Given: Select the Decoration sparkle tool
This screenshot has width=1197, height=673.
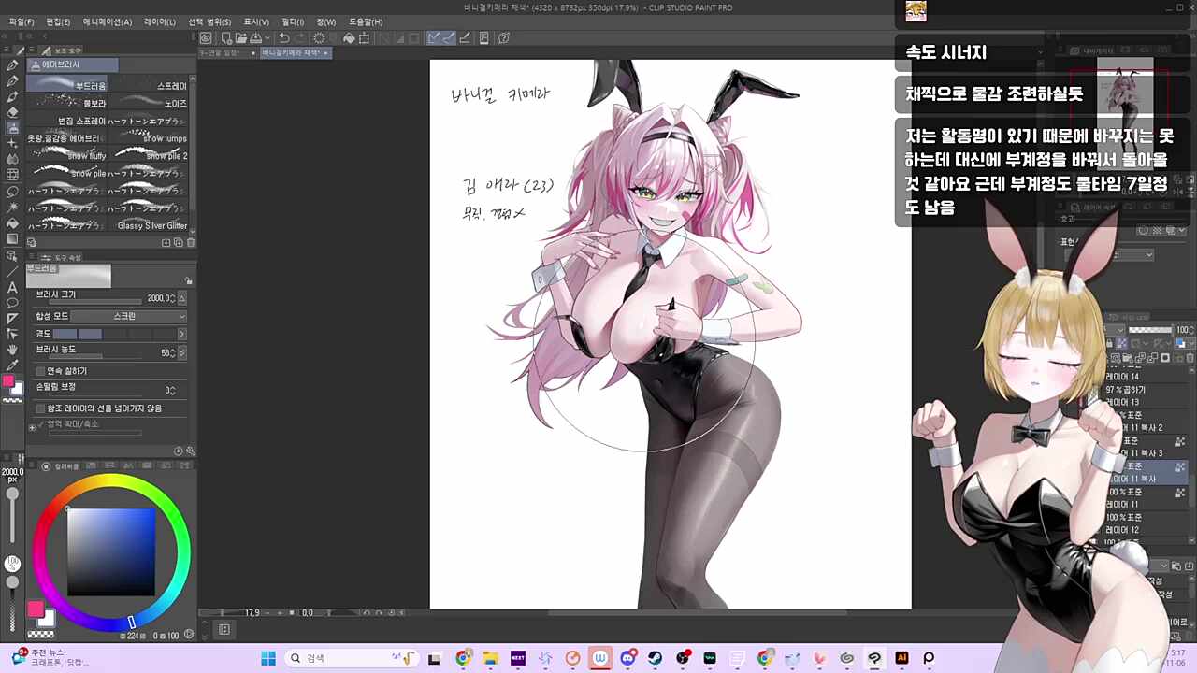Looking at the screenshot, I should (x=12, y=143).
